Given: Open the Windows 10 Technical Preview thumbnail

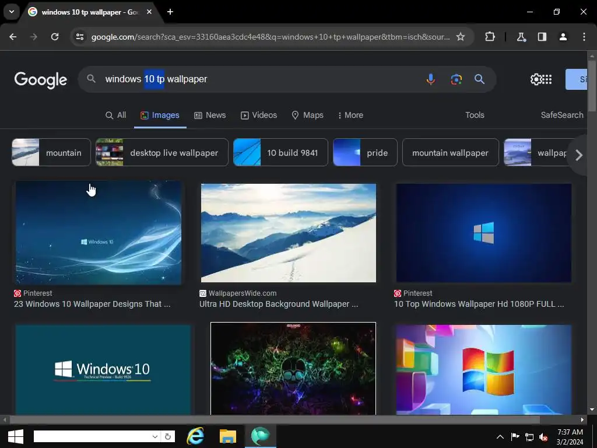Looking at the screenshot, I should click(x=103, y=369).
